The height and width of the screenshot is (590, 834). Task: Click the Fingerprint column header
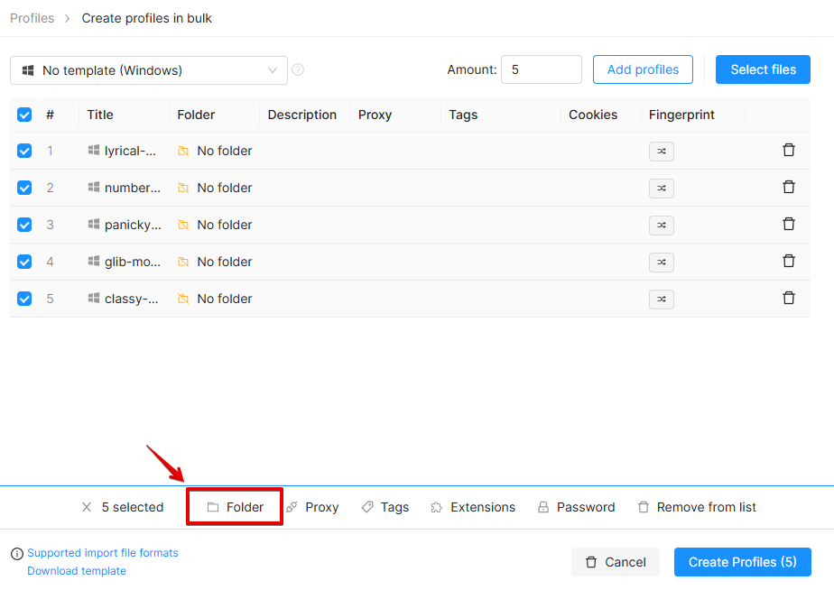pos(681,115)
